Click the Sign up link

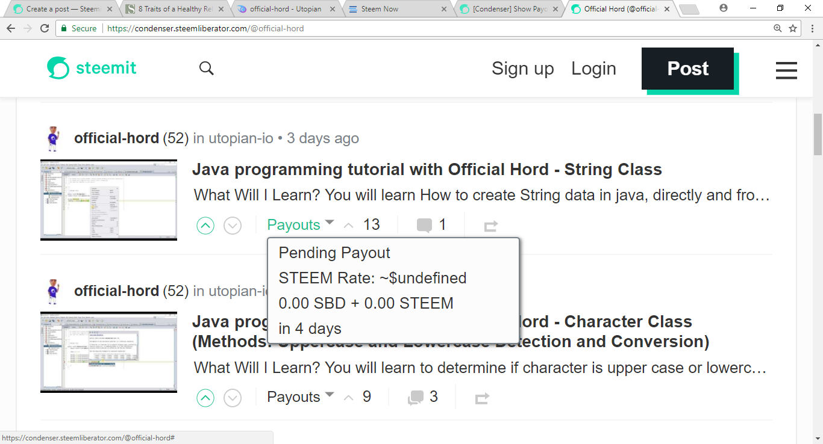click(523, 69)
